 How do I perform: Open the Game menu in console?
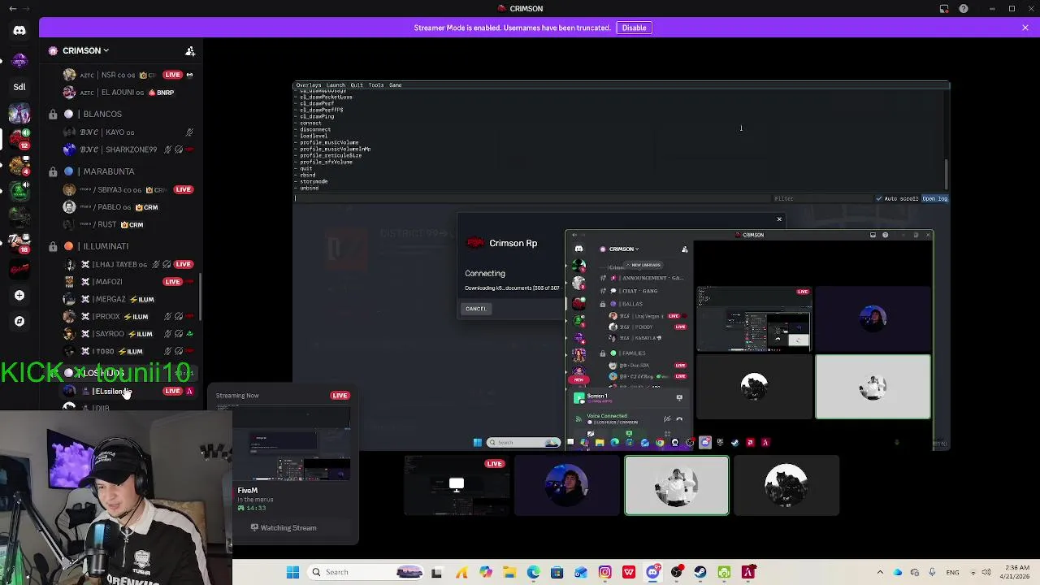pos(395,85)
